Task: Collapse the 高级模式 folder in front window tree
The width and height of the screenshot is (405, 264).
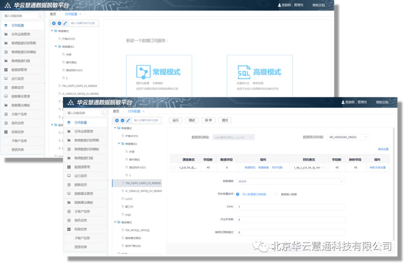Action: click(x=115, y=222)
